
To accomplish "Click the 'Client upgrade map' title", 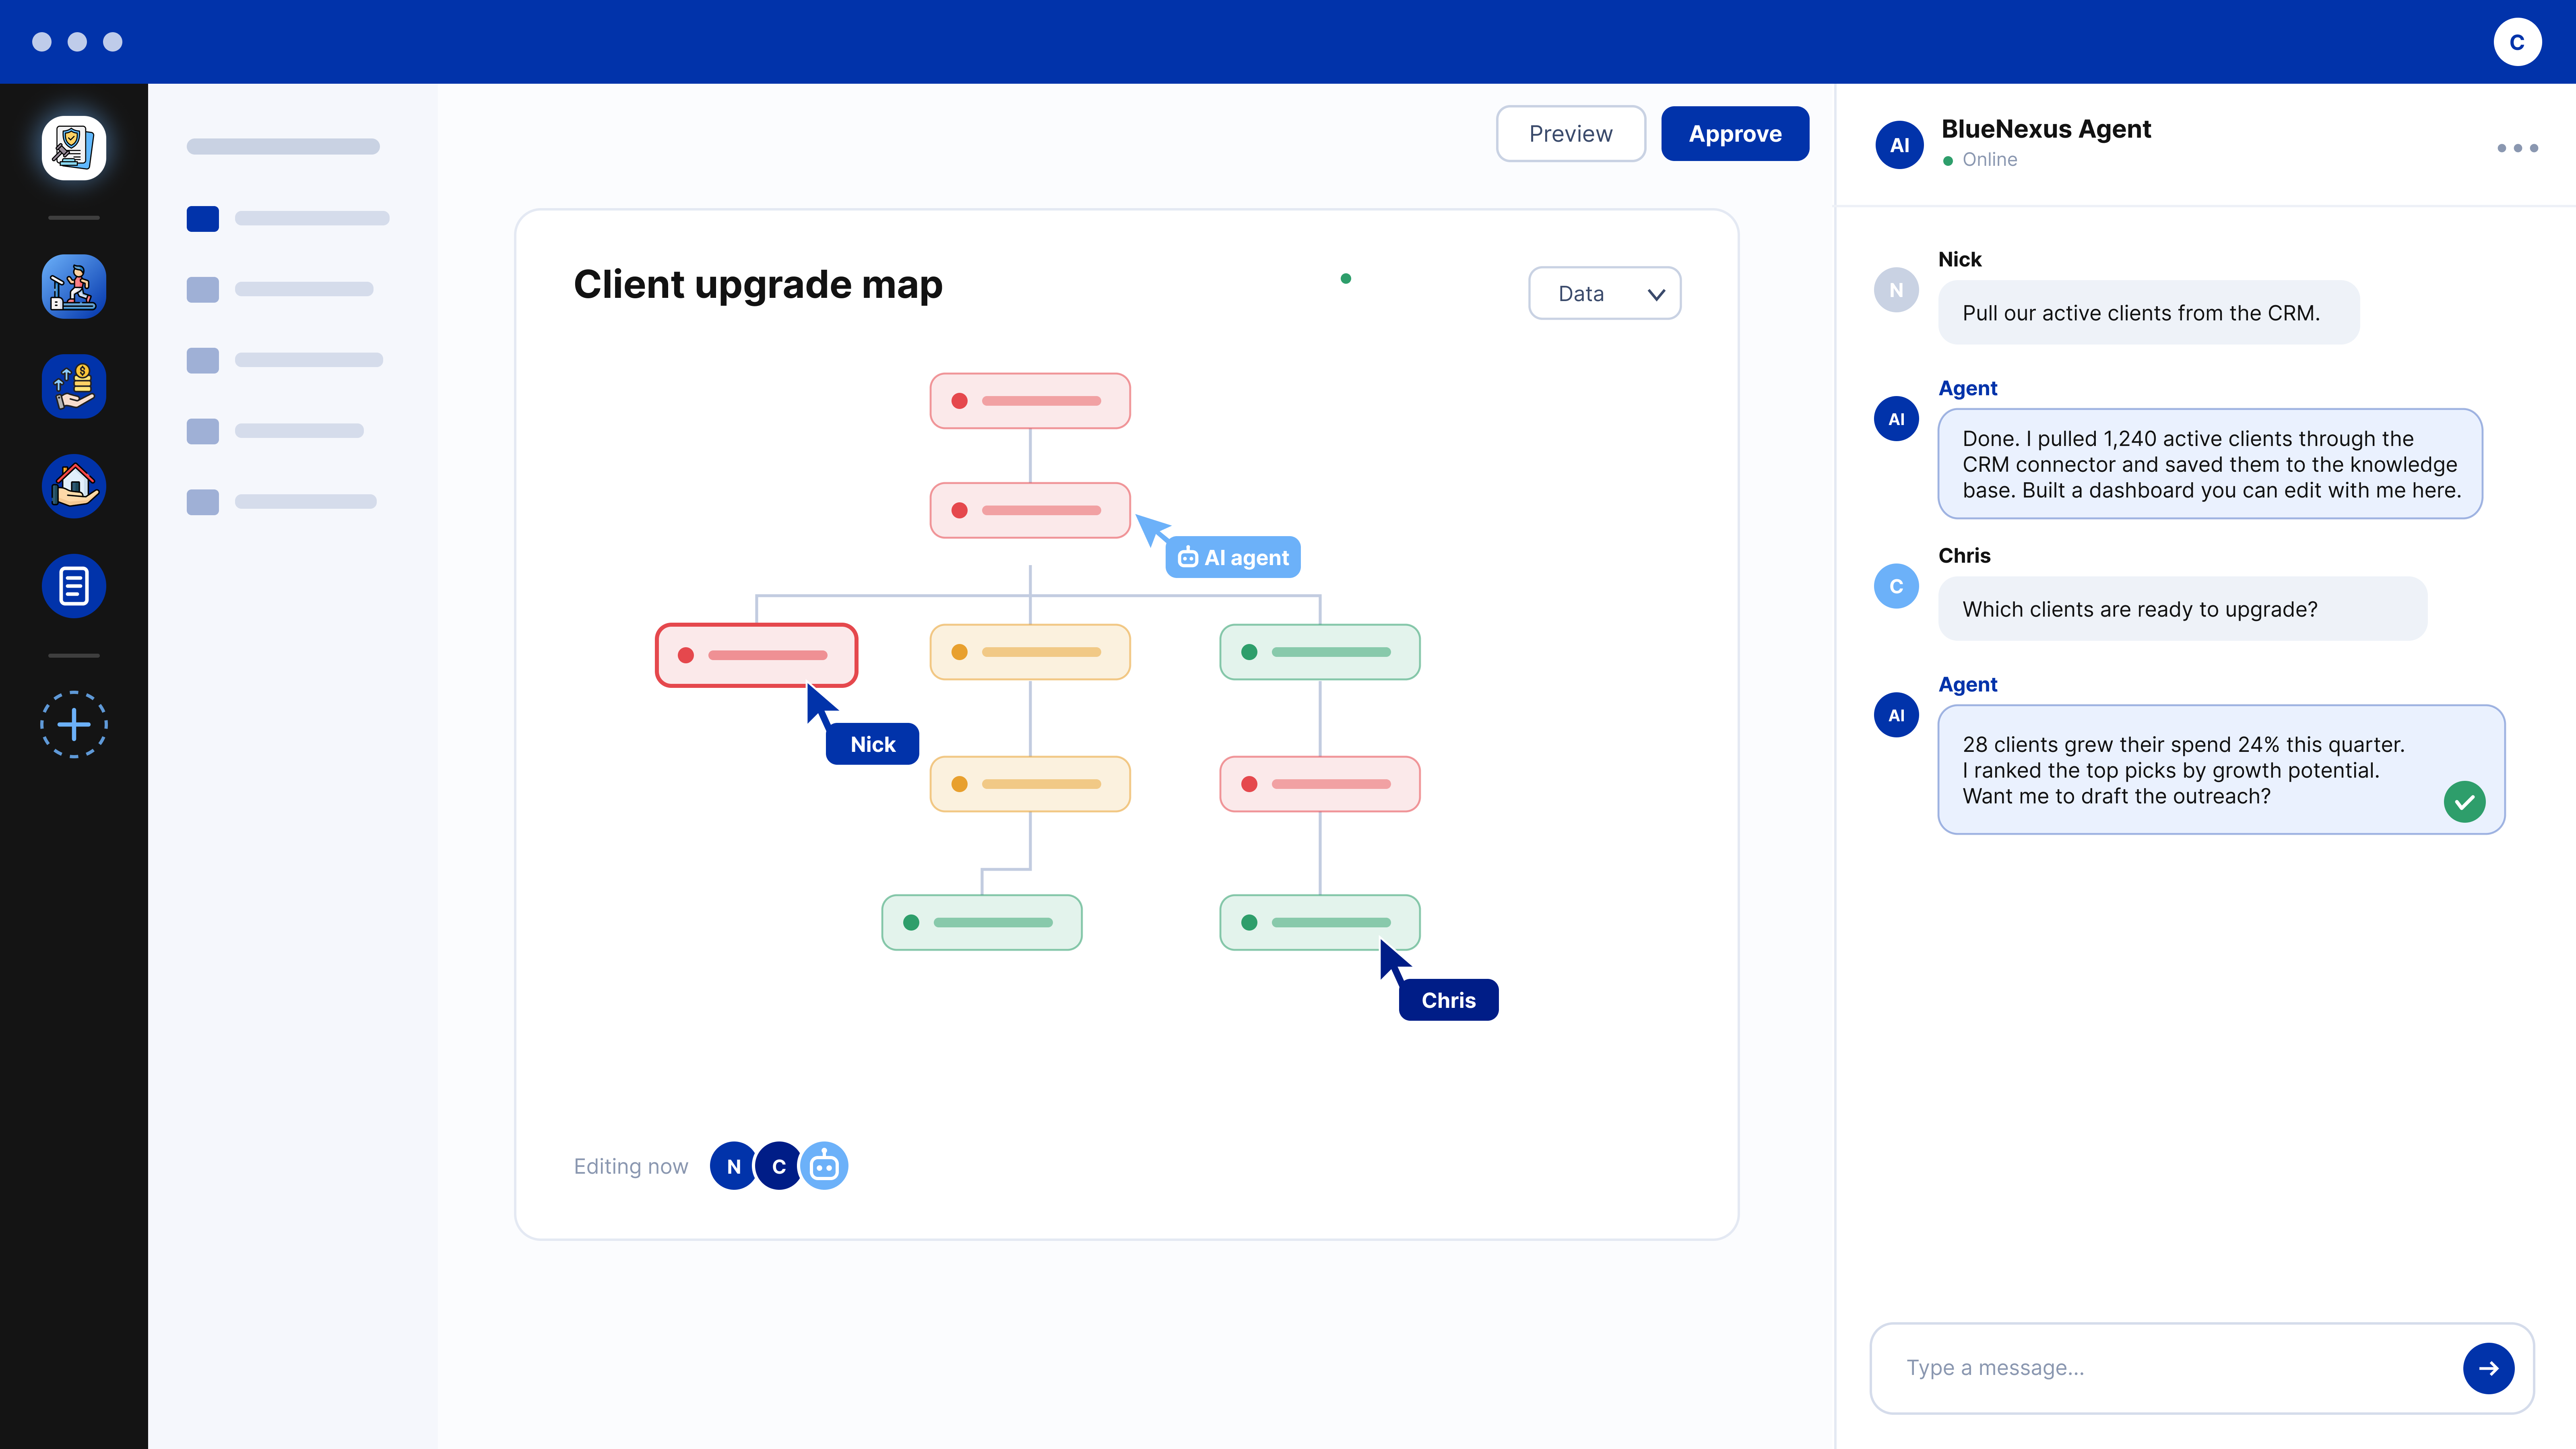I will [x=758, y=285].
